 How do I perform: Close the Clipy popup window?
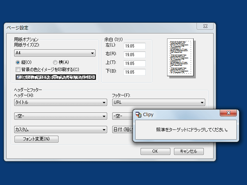[x=228, y=113]
